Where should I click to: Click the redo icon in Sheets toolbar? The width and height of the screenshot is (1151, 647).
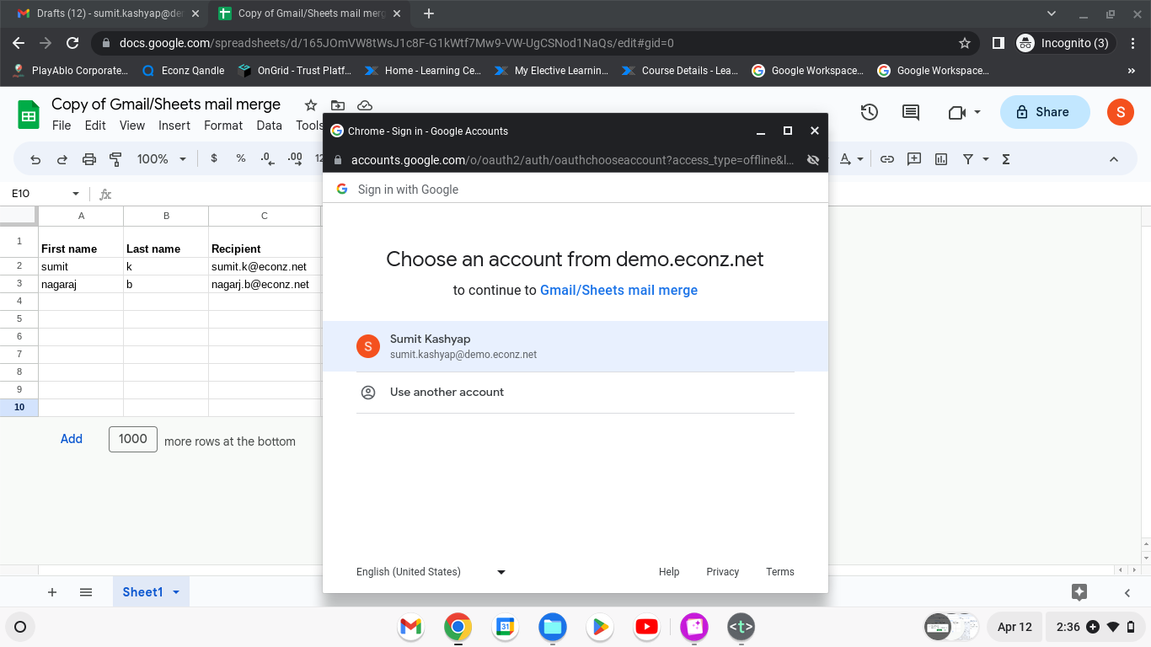click(x=62, y=159)
